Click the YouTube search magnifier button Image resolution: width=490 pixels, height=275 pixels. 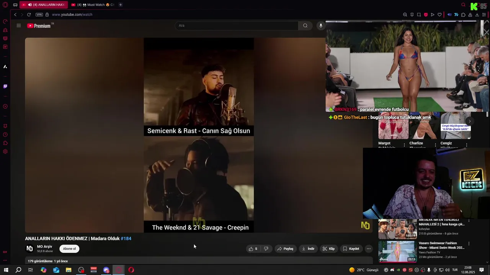click(x=305, y=26)
